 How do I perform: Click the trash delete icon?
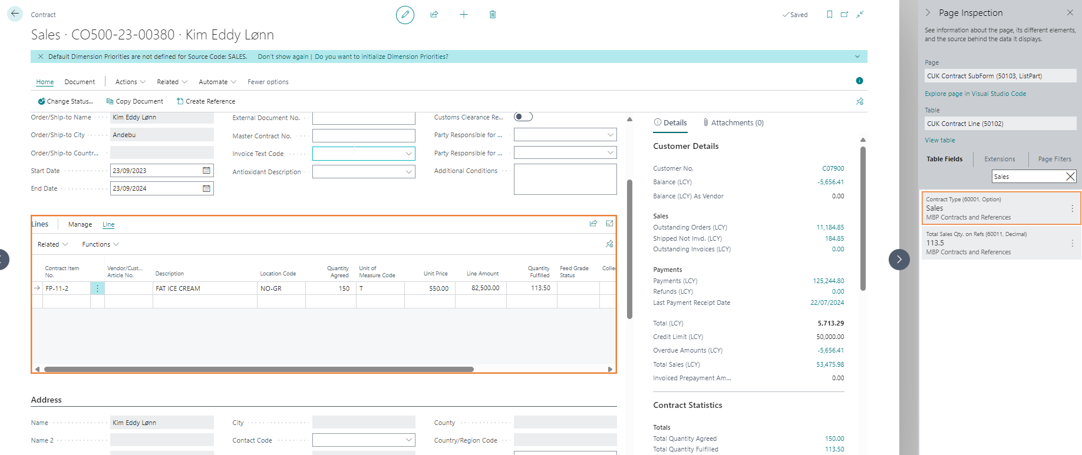tap(493, 15)
